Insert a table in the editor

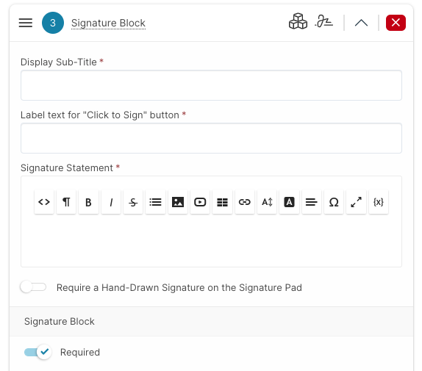[x=222, y=202]
